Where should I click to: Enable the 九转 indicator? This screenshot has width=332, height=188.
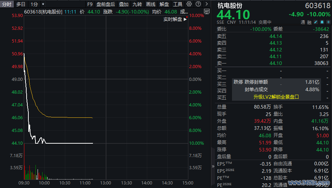(137, 4)
